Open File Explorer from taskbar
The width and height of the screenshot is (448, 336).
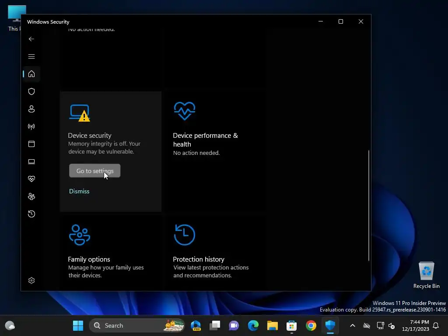(272, 325)
